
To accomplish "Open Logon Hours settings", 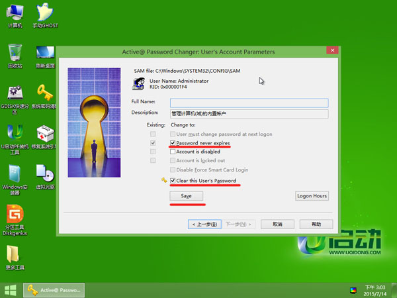I will 312,196.
